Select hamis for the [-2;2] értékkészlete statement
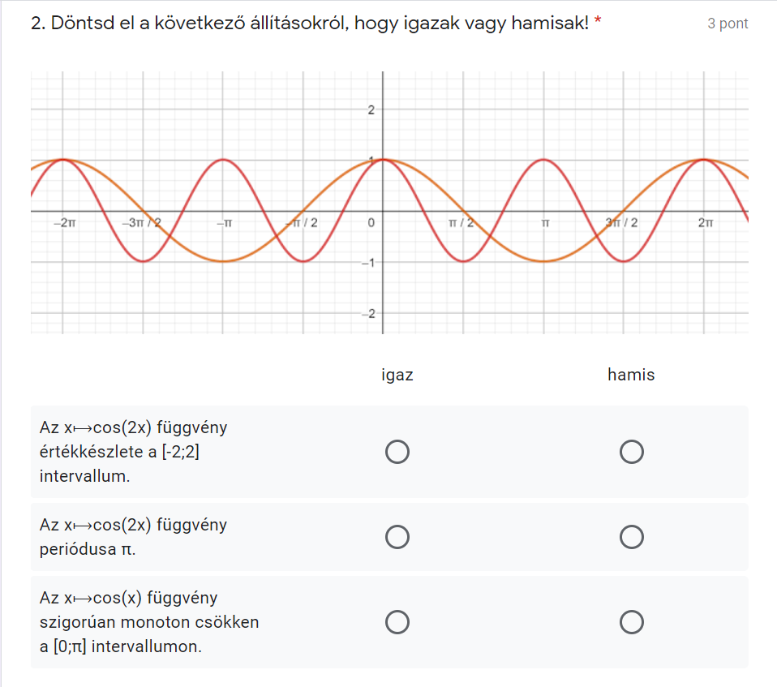Screen dimensions: 777x687 [631, 452]
